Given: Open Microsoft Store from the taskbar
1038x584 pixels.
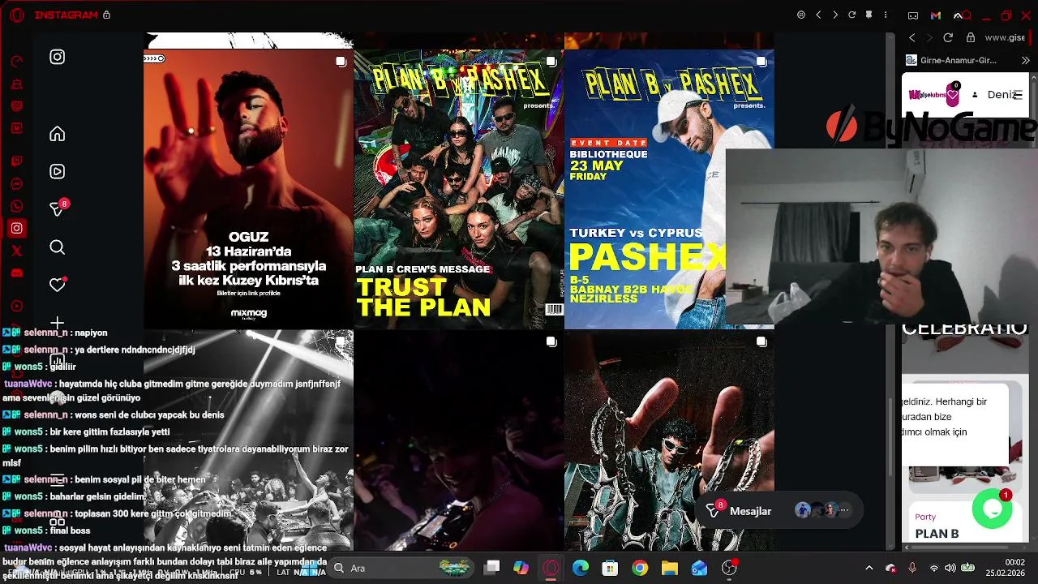Looking at the screenshot, I should 610,568.
